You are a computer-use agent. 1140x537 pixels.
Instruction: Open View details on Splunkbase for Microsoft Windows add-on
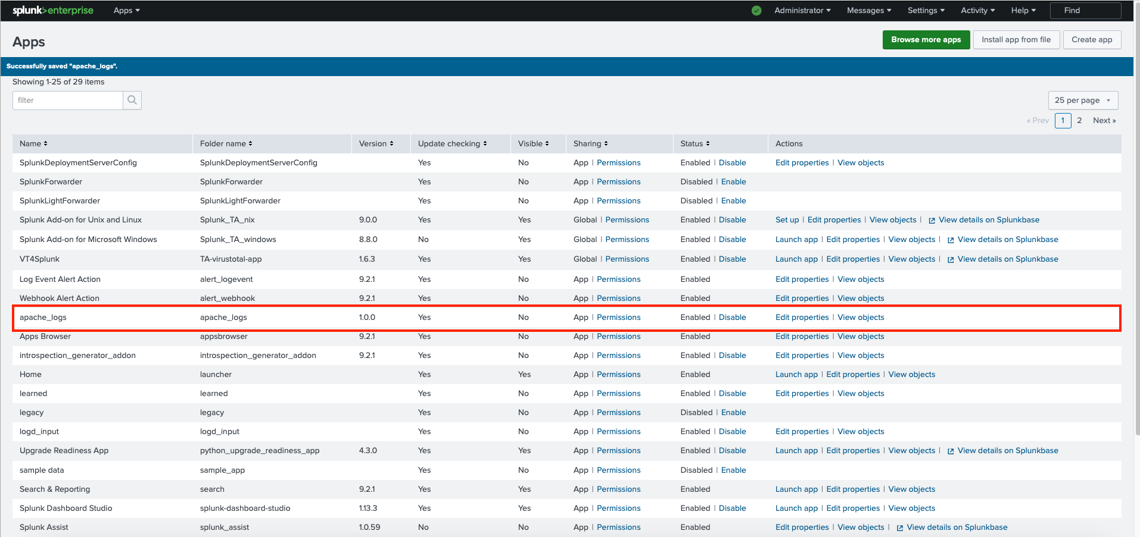click(1008, 239)
